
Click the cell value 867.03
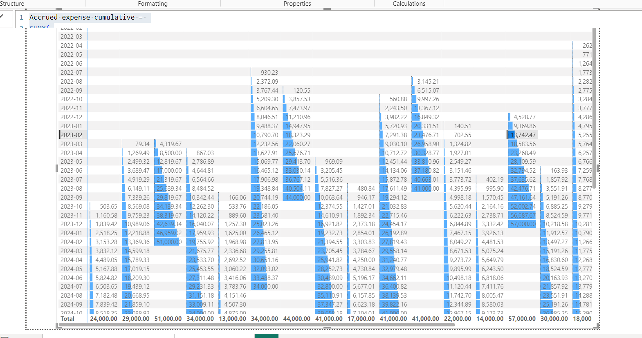[x=205, y=153]
